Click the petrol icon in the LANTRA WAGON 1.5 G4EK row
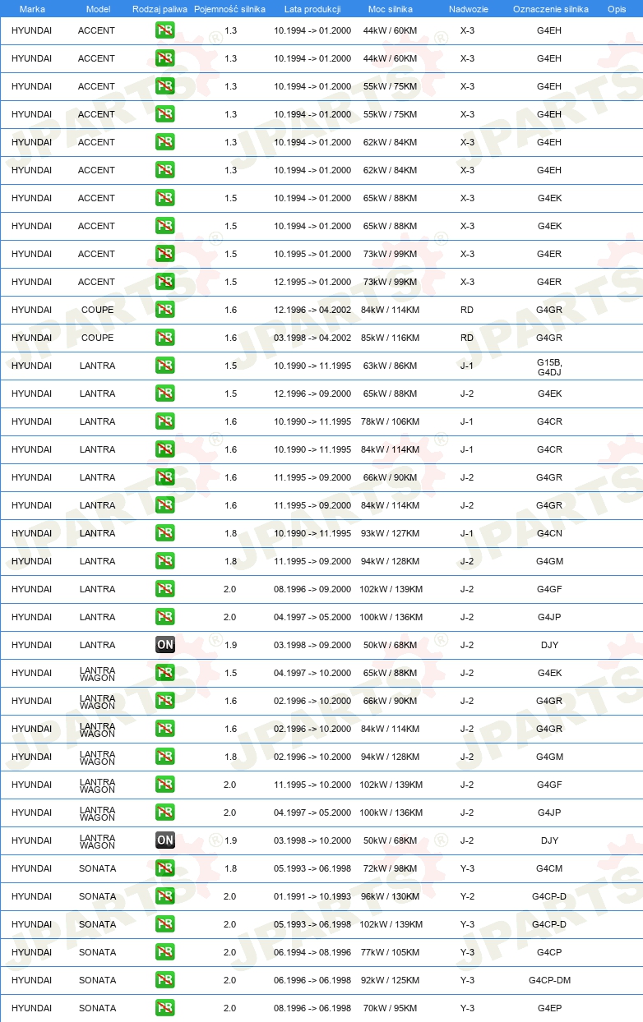Image resolution: width=643 pixels, height=1022 pixels. 165,673
